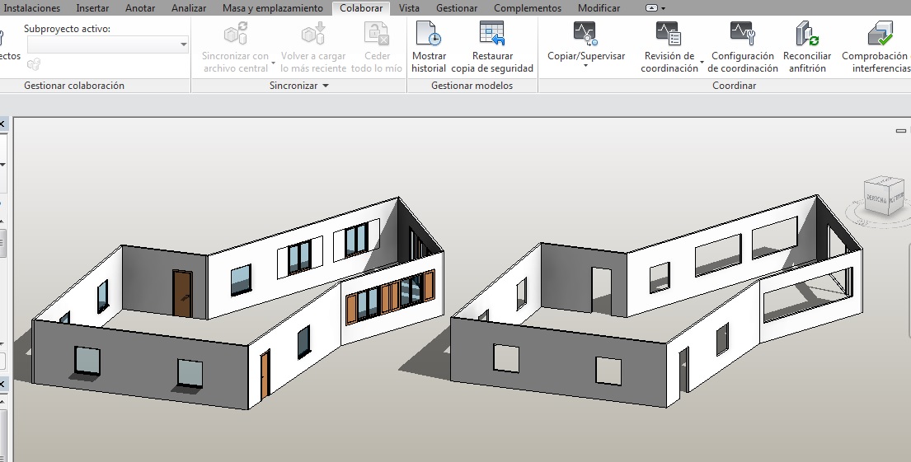Click Mostrar historial icon
This screenshot has width=911, height=462.
tap(428, 35)
